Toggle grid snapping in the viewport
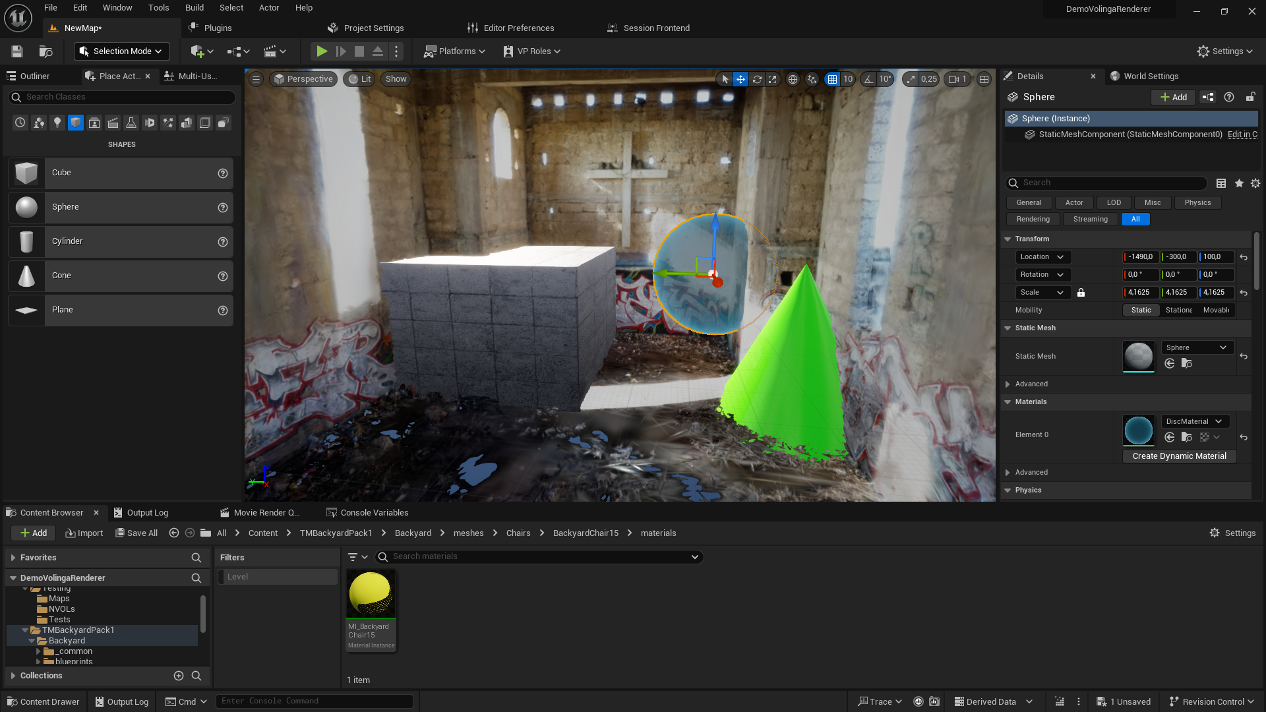 point(832,79)
